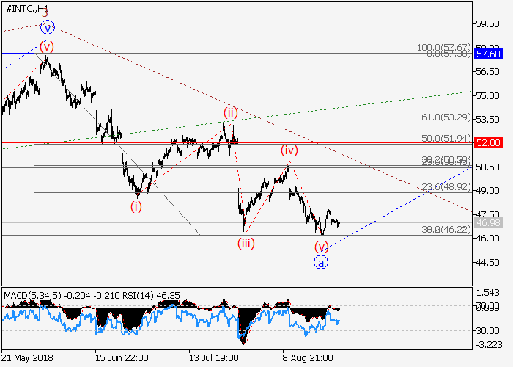
Task: Click the circled blue 'v' wave marker
Action: tap(48, 28)
